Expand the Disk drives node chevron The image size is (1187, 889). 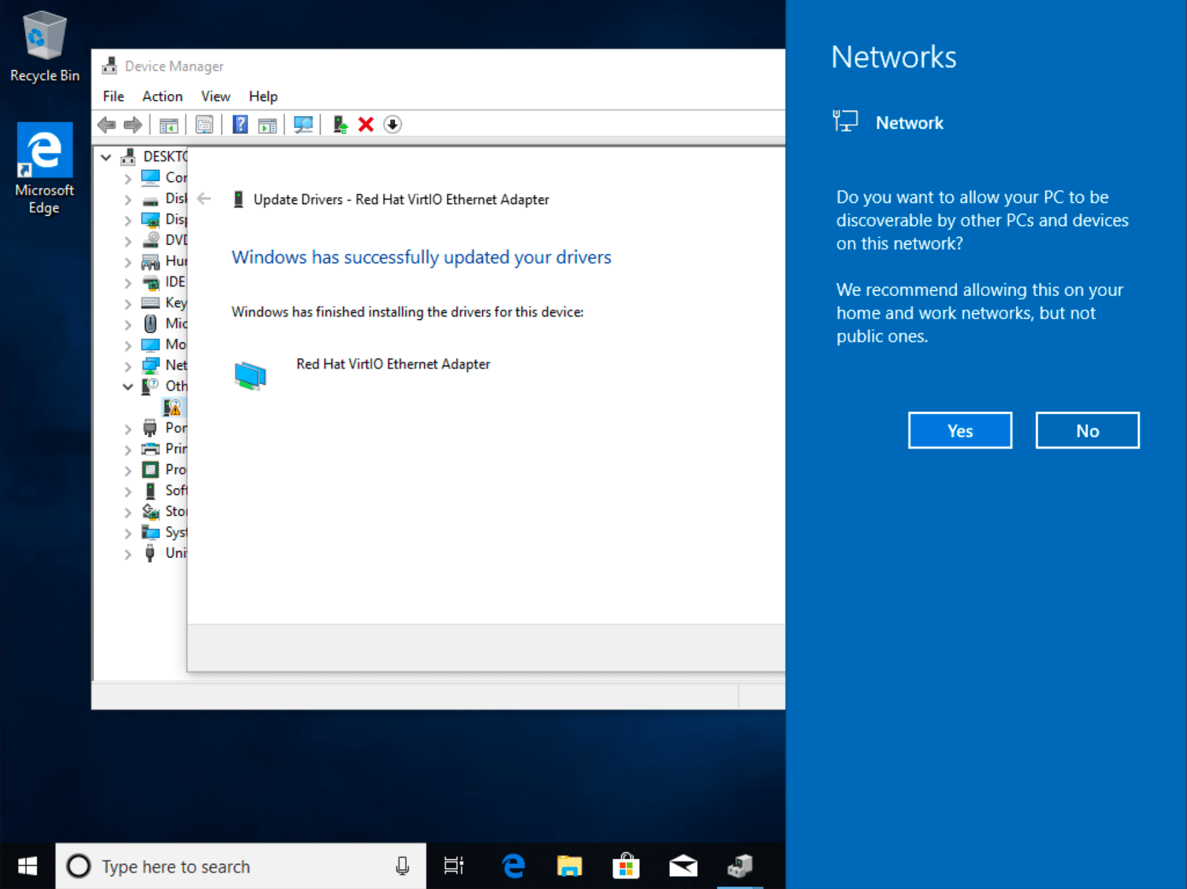pyautogui.click(x=127, y=200)
